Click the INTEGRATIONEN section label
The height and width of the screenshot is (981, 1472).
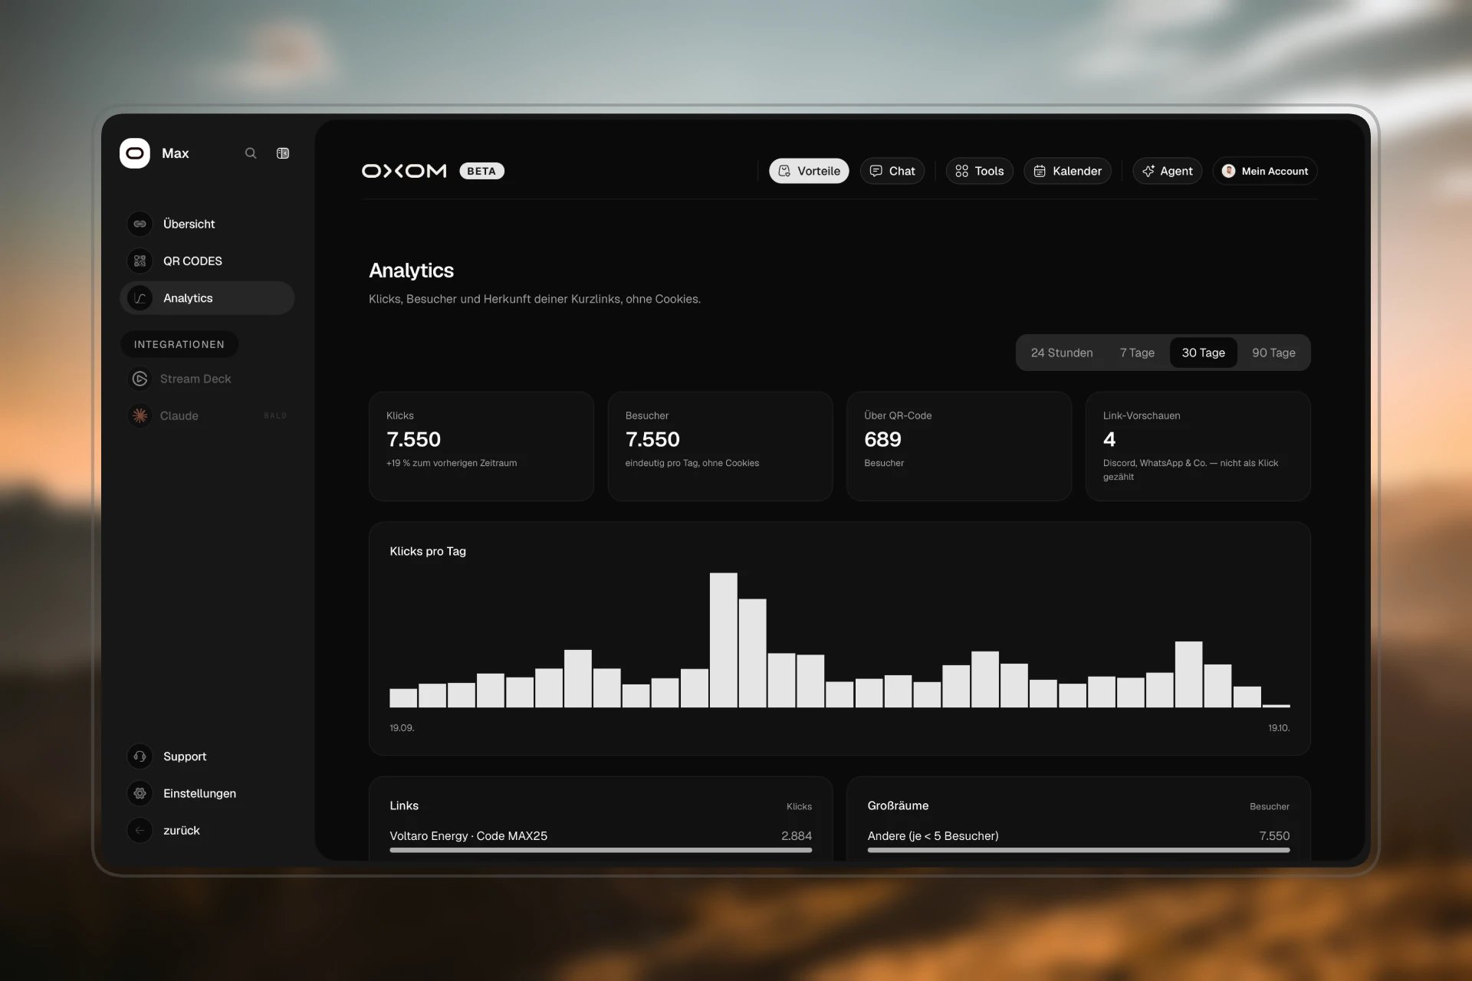point(179,344)
